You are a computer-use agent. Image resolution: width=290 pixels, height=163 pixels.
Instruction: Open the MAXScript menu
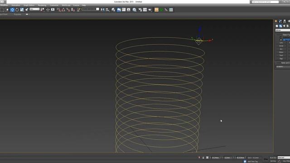tap(66, 5)
